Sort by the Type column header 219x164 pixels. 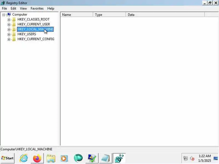(x=109, y=15)
